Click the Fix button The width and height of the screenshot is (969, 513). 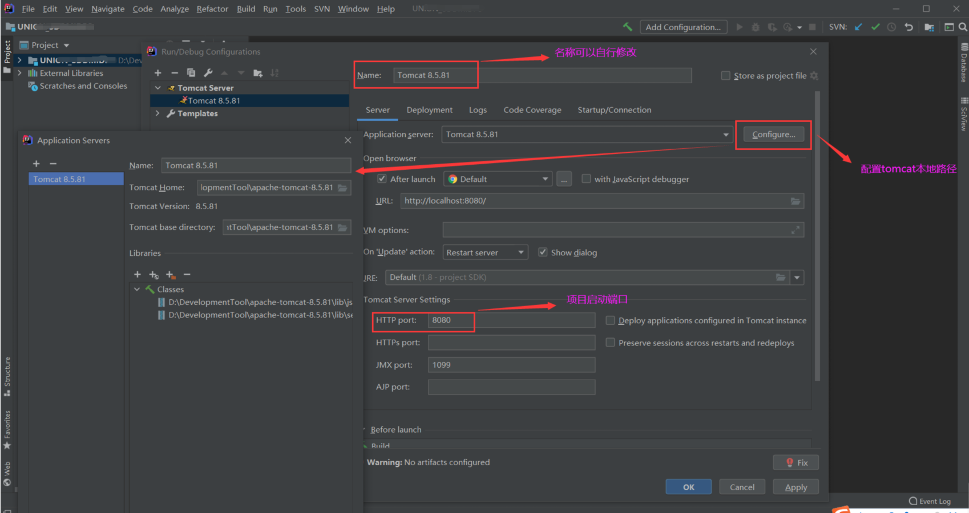click(796, 462)
